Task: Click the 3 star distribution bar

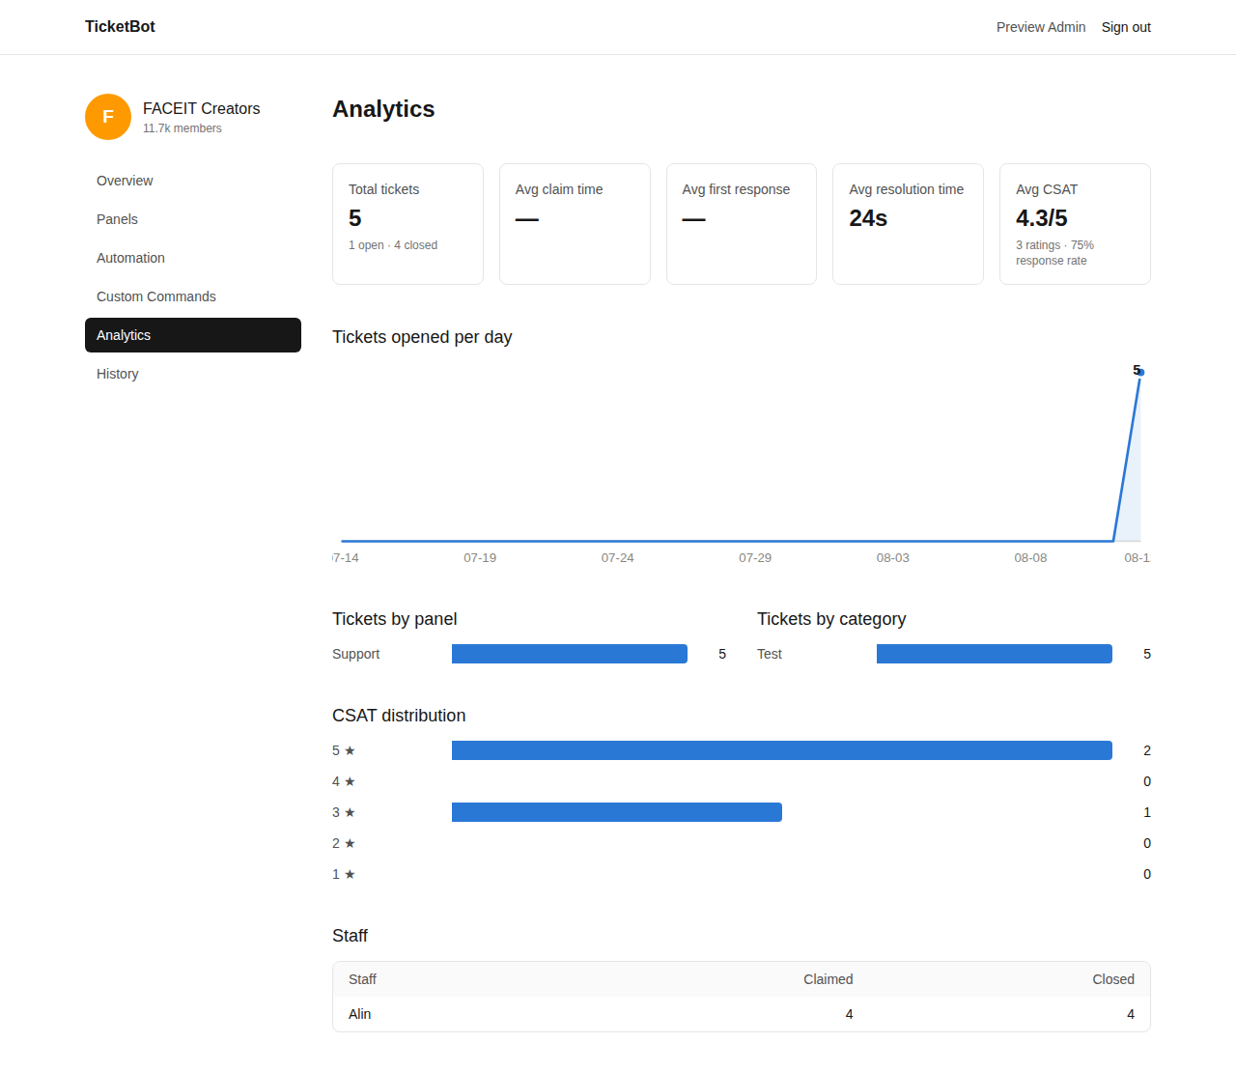Action: 617,812
